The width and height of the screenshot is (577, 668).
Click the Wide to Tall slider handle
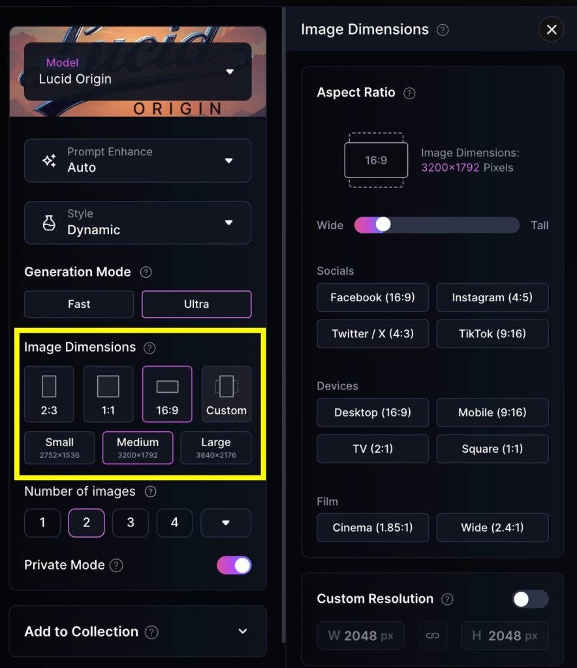(x=382, y=224)
